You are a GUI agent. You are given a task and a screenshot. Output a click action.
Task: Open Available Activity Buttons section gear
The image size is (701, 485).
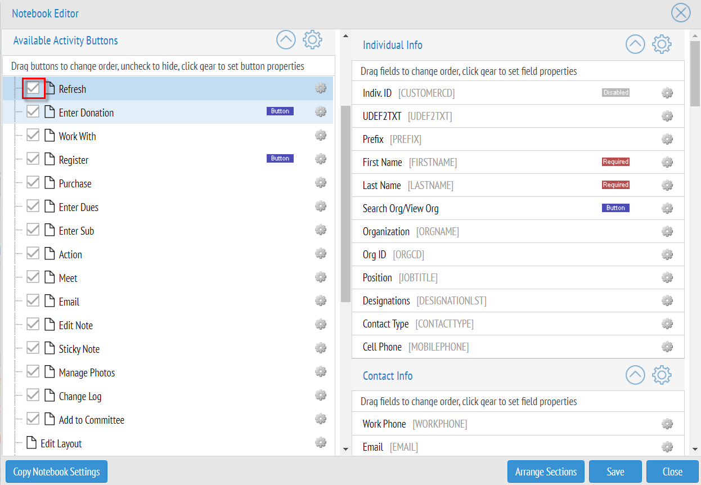[x=312, y=40]
